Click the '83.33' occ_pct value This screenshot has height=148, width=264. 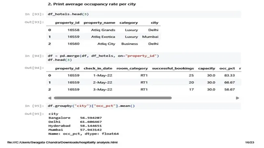[229, 76]
